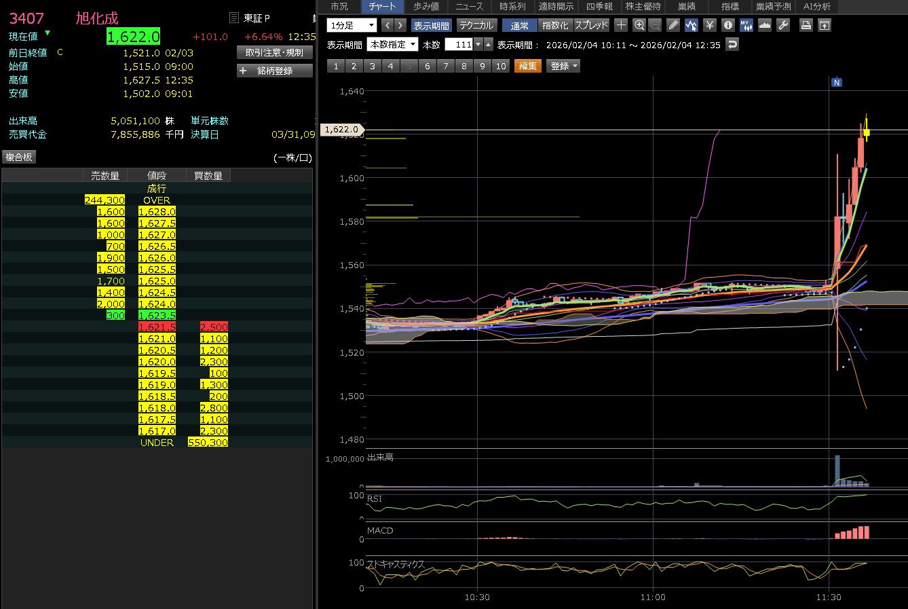Open the 四季報 tab
The height and width of the screenshot is (609, 908).
[x=599, y=6]
